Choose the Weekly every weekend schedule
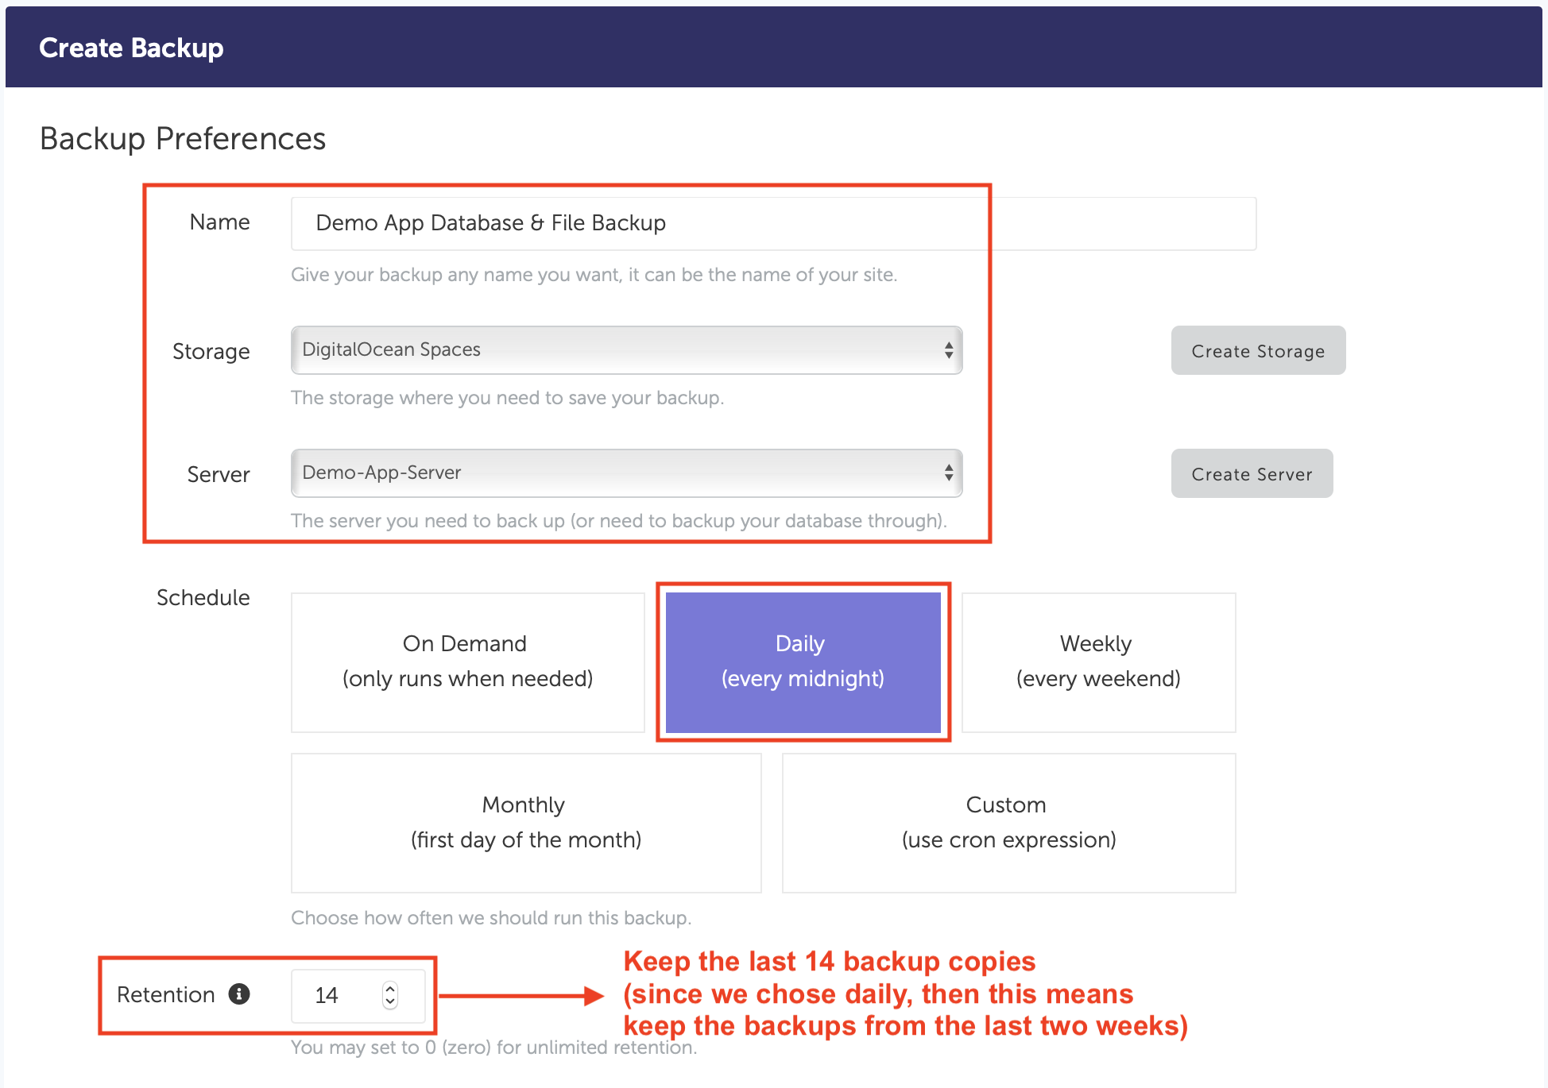 point(1098,662)
